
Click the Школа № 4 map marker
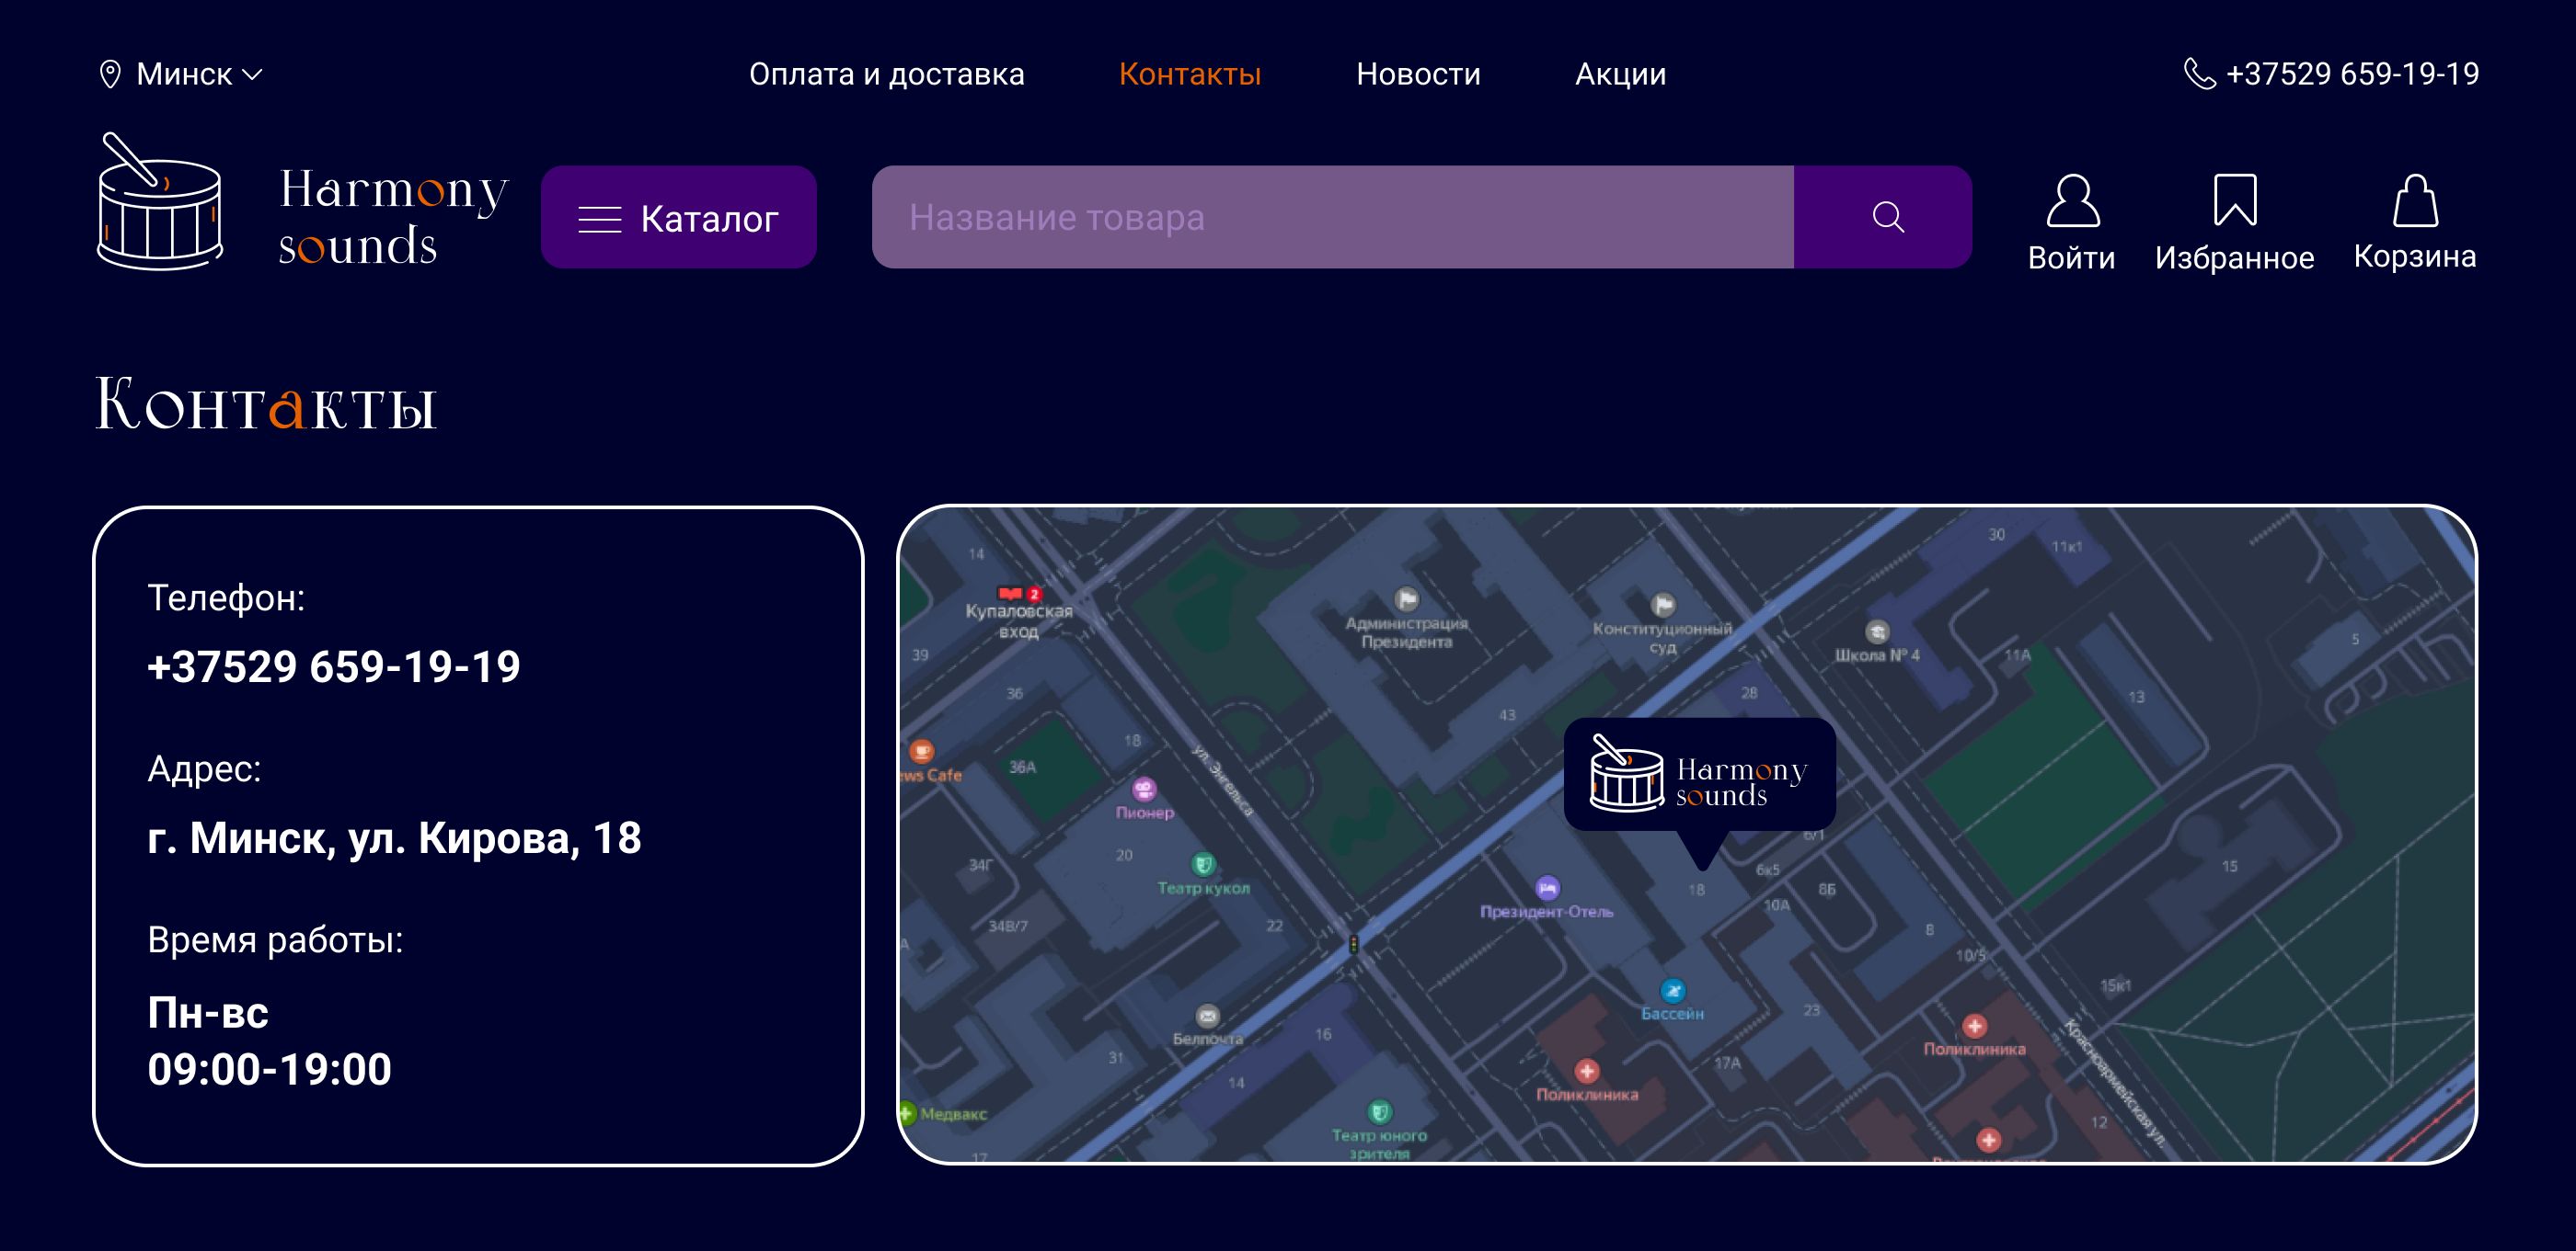point(1877,631)
